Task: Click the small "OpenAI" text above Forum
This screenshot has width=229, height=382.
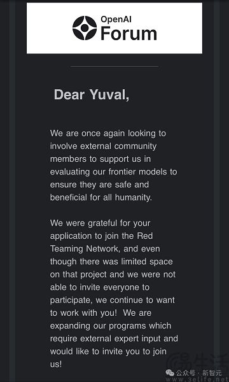Action: [116, 19]
